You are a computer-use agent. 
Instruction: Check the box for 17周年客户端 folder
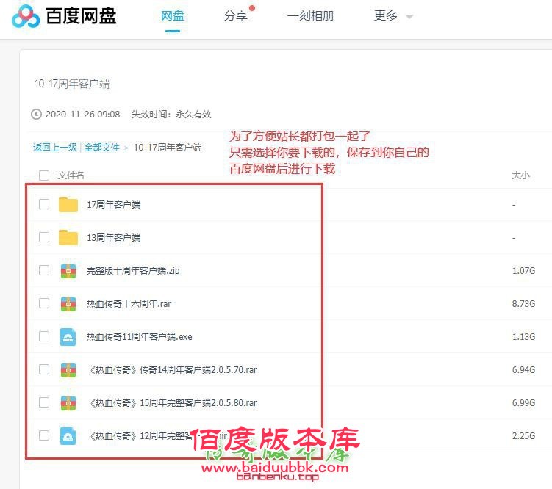(44, 204)
